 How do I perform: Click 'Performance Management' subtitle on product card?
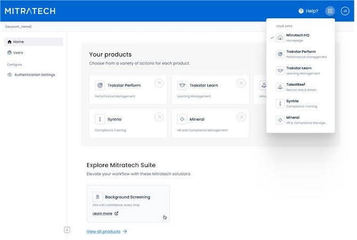(x=115, y=96)
